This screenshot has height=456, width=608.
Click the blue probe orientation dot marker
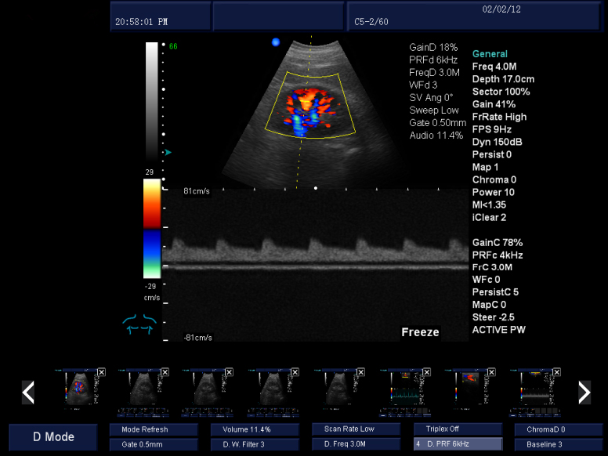(276, 42)
